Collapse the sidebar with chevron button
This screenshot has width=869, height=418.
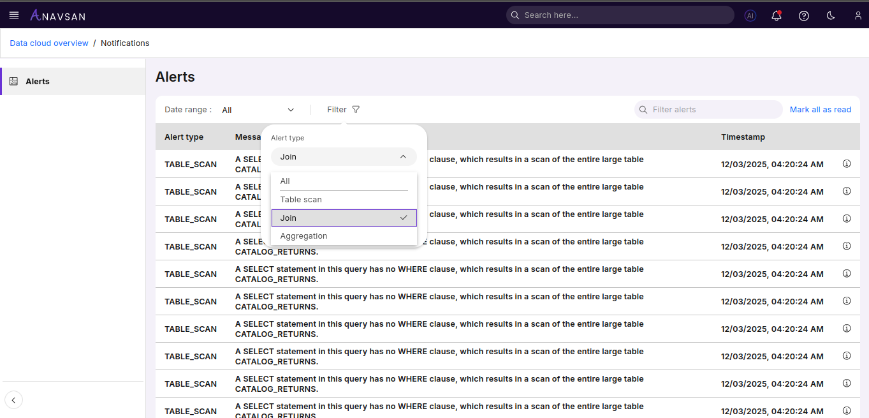[13, 400]
